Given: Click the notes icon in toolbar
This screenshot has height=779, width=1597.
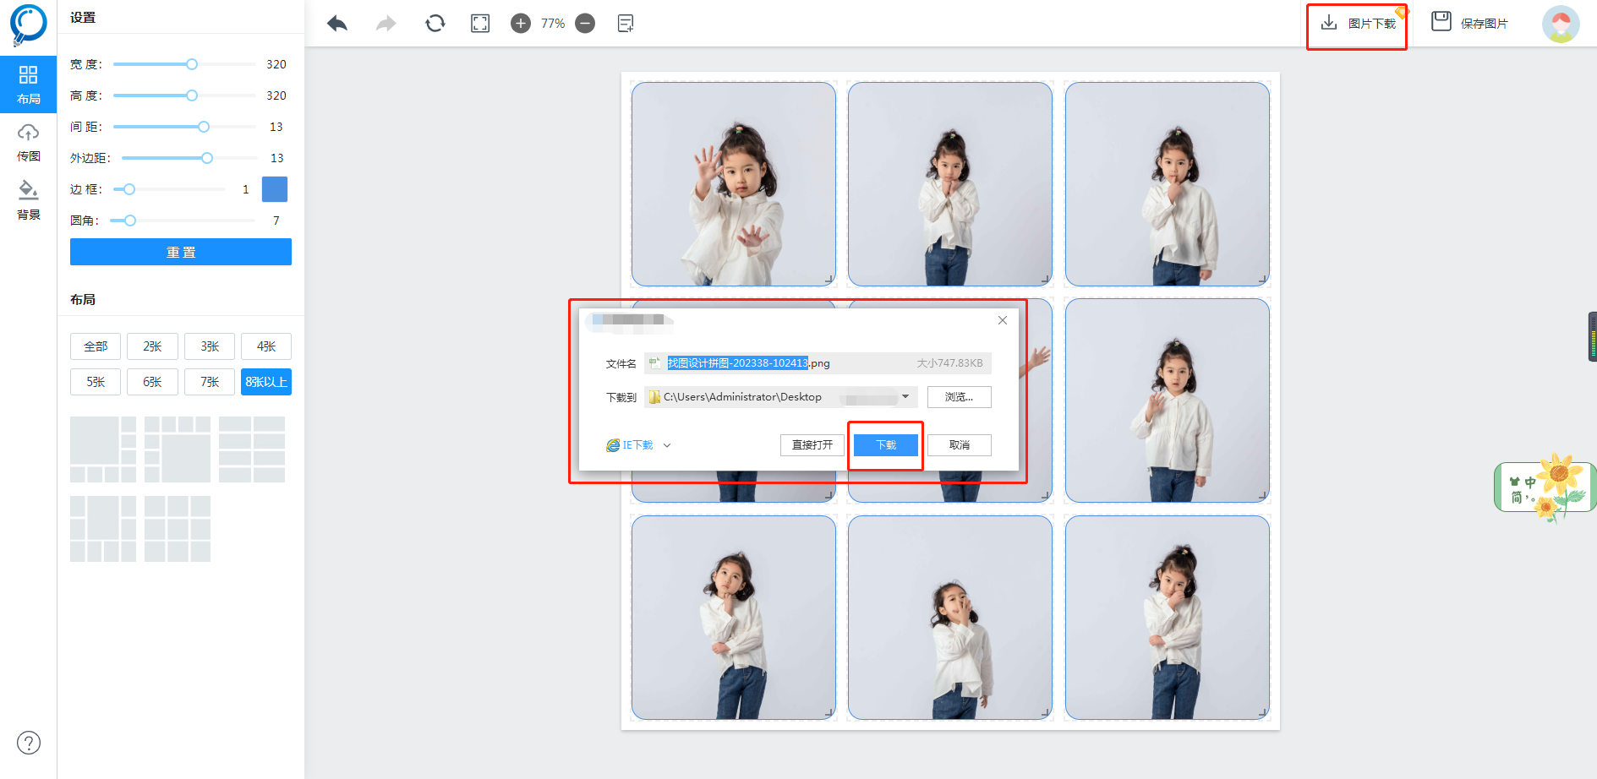Looking at the screenshot, I should [x=626, y=24].
